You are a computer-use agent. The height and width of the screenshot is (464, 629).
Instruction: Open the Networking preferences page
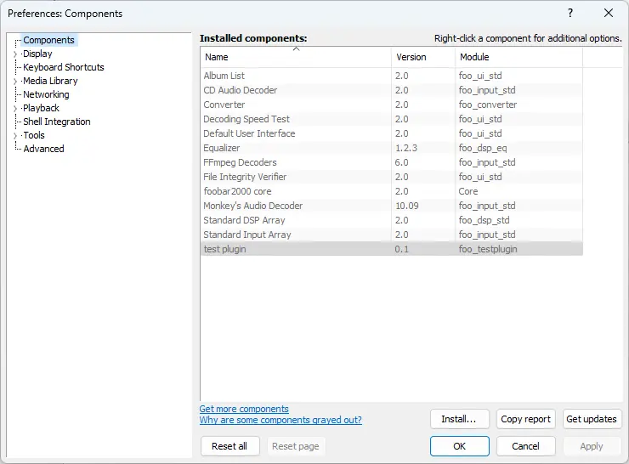(46, 94)
